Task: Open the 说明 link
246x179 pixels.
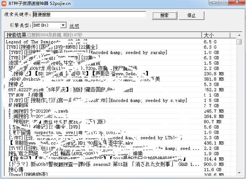Action: pyautogui.click(x=74, y=26)
